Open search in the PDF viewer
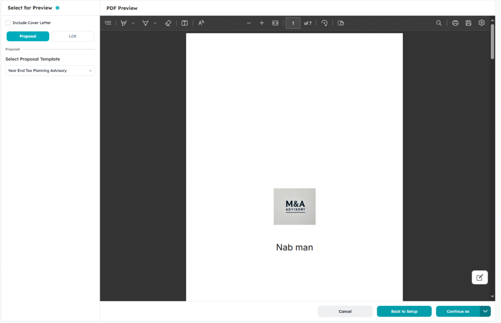 coord(439,23)
